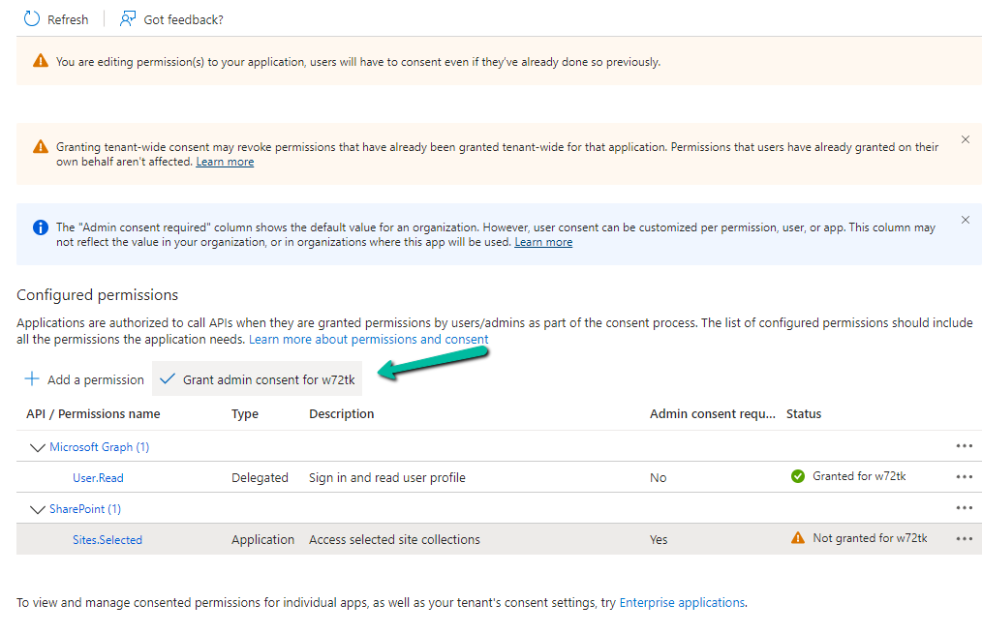Screen dimensions: 982x634
Task: Open Learn more about permissions and consent
Action: point(368,340)
